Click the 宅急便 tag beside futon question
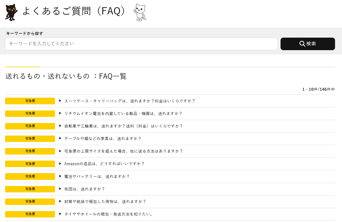This screenshot has height=222, width=342. (x=30, y=189)
